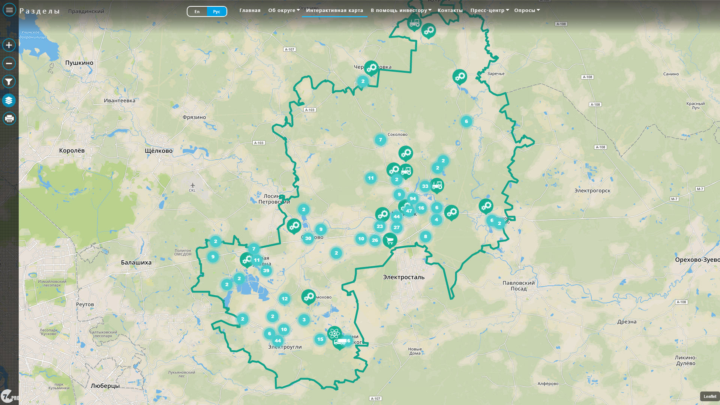Zoom in the map with plus button
The image size is (720, 405).
[x=9, y=45]
